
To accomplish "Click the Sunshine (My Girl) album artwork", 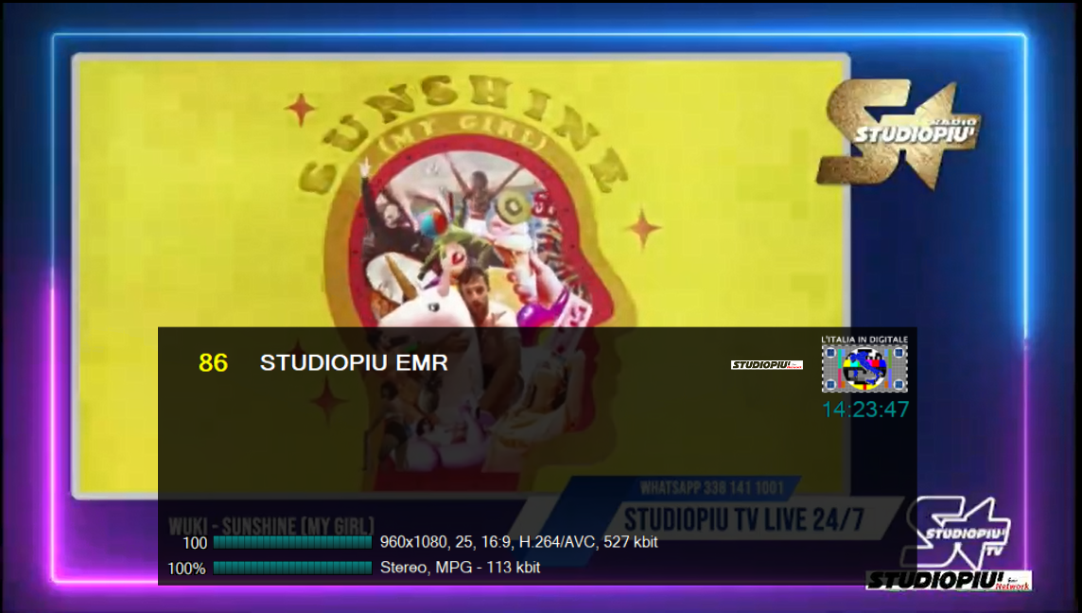I will (461, 274).
